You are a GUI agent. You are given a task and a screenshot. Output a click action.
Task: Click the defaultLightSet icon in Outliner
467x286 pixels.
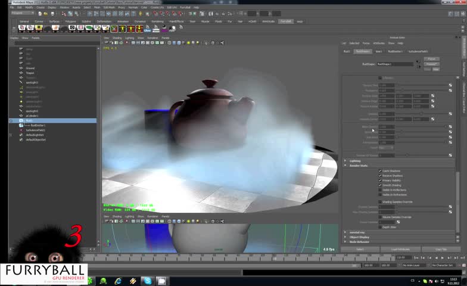click(21, 135)
